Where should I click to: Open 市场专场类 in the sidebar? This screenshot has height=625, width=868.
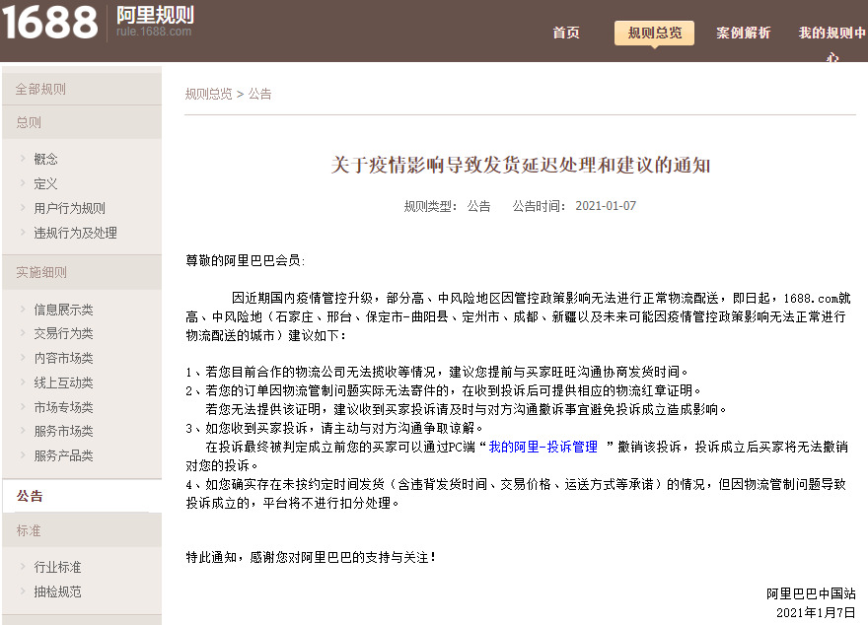point(63,408)
